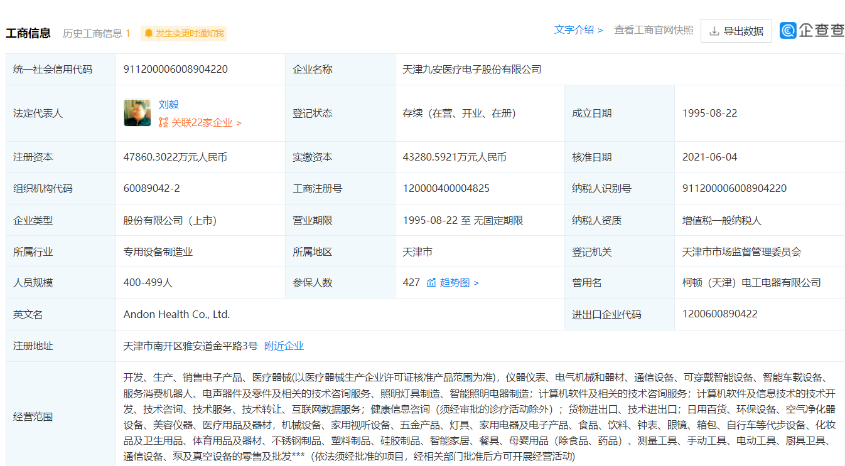
Task: Click organization code 60089042-2
Action: point(152,189)
